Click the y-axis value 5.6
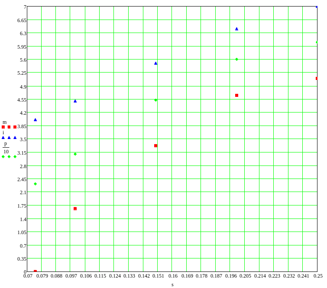Viewport: 327px width, 288px height. click(23, 60)
